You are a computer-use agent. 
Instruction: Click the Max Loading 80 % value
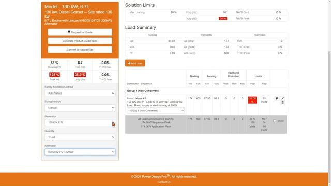coord(174,12)
